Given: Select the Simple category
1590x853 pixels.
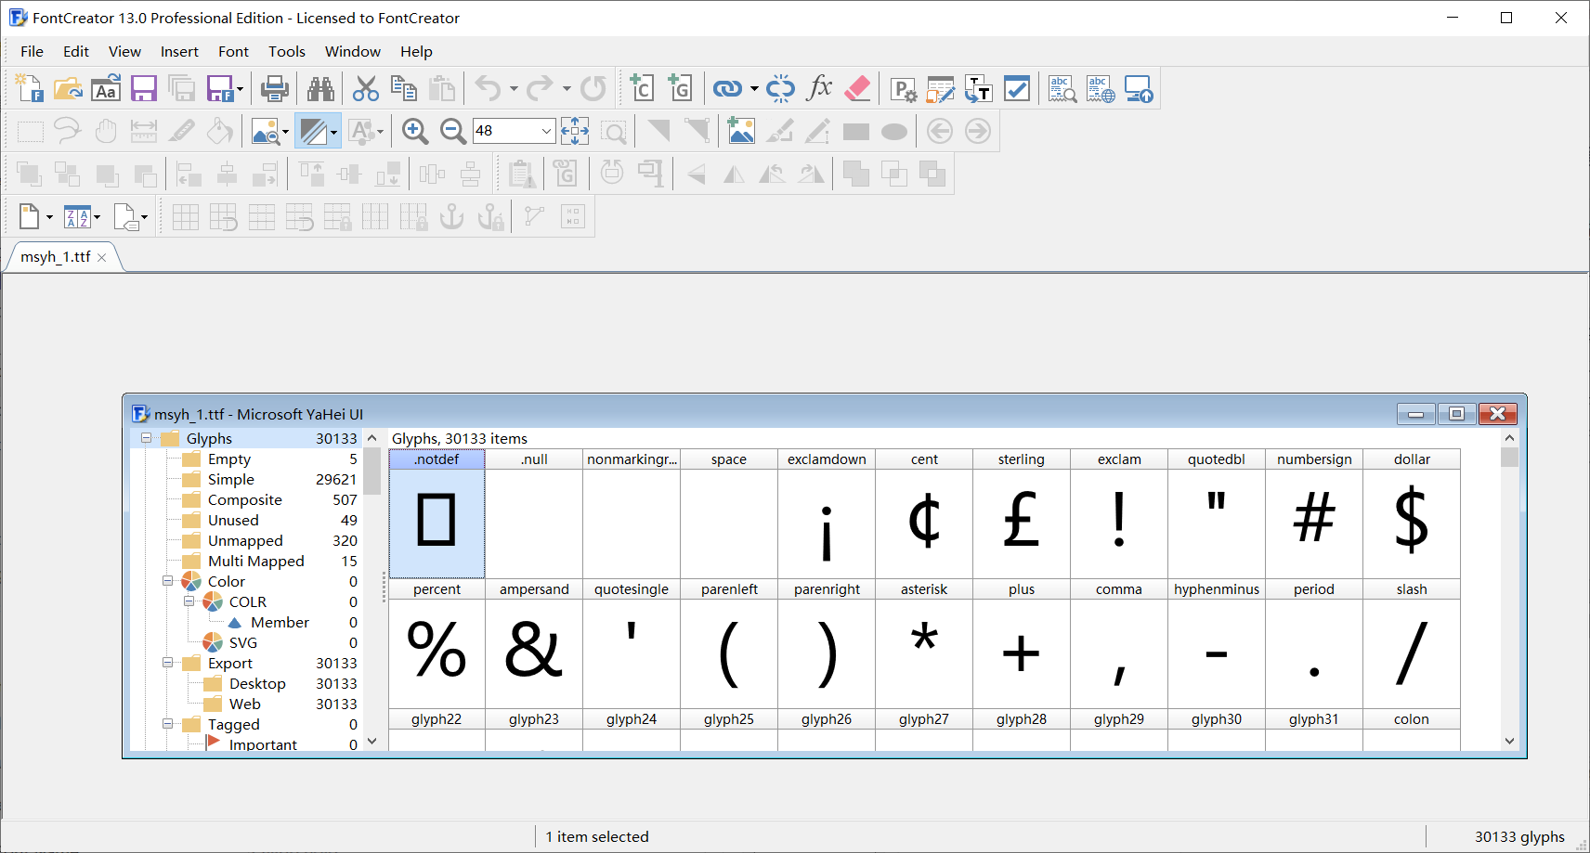Looking at the screenshot, I should [x=231, y=479].
